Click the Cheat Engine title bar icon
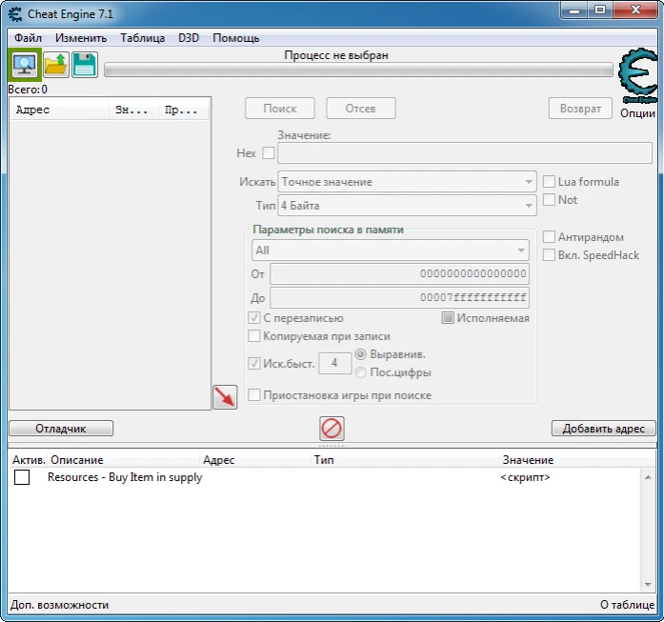The image size is (664, 622). (12, 12)
